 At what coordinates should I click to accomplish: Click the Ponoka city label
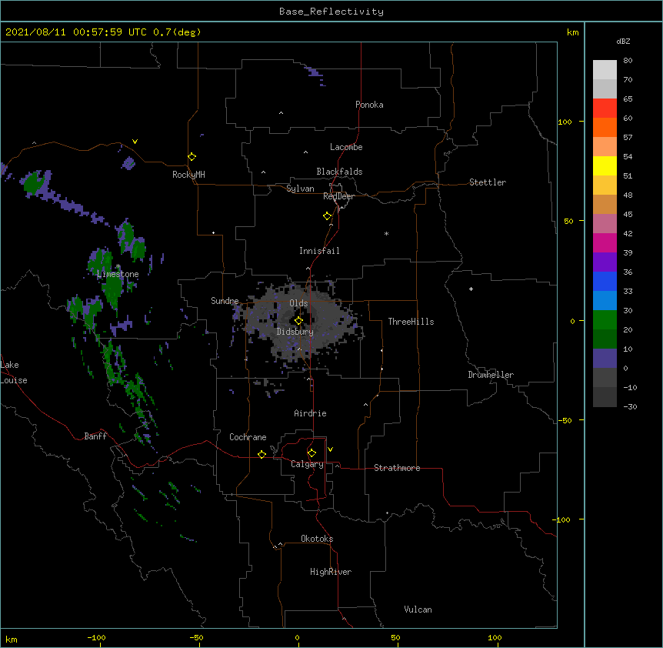369,105
